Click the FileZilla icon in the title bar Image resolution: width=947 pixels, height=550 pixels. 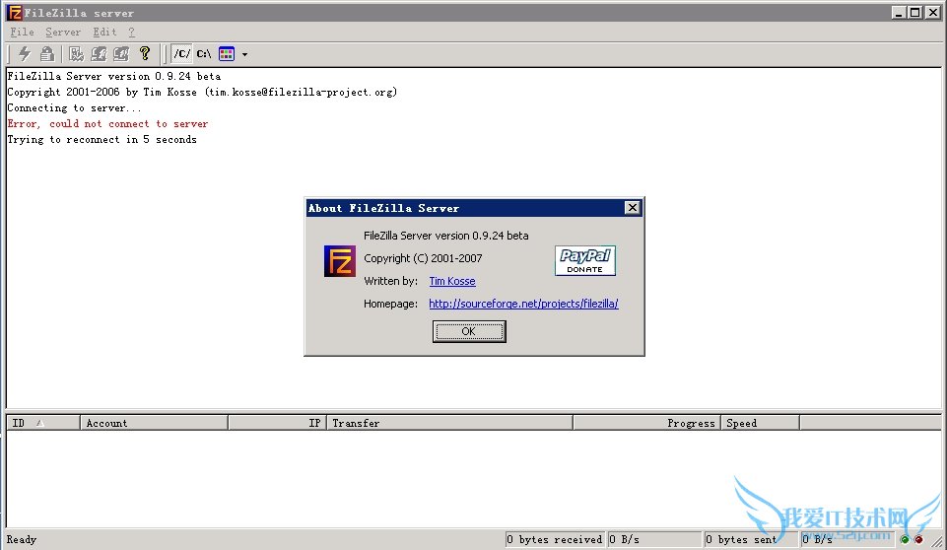click(15, 13)
